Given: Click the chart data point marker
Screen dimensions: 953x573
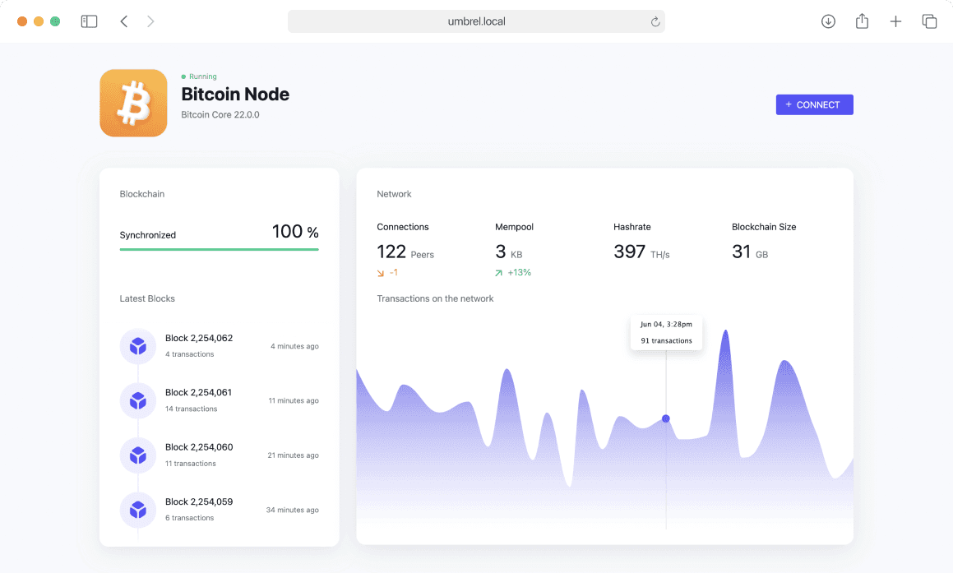Looking at the screenshot, I should coord(665,418).
